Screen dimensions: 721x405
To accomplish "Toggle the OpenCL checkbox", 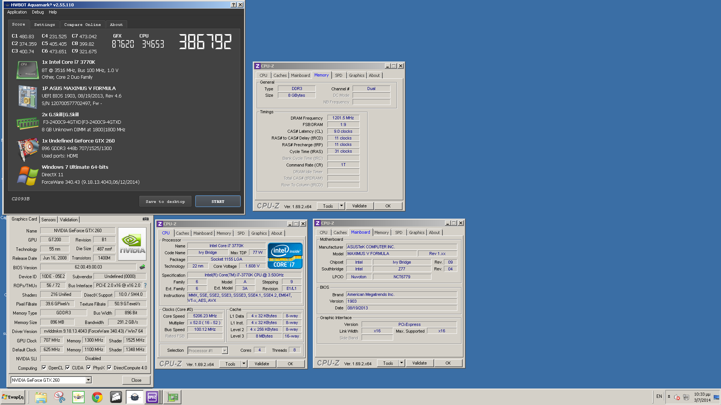I will coord(44,368).
